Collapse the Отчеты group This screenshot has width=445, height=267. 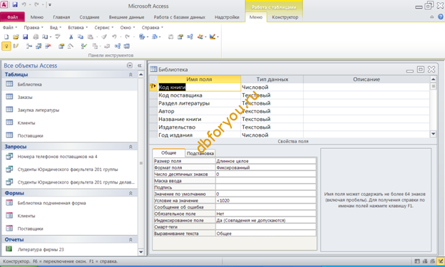point(131,239)
